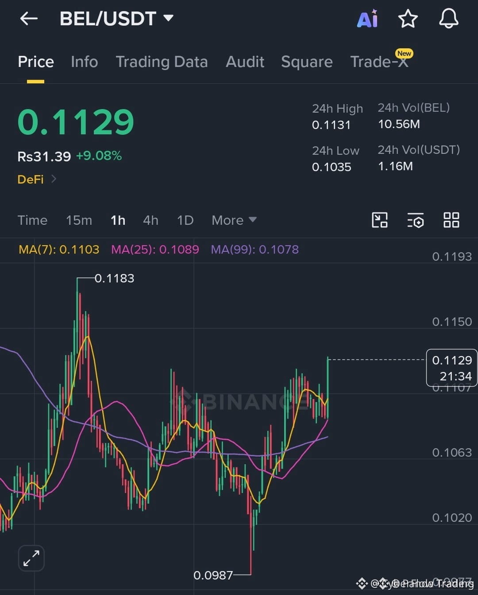
Task: Select the 1h chart interval
Action: pos(118,220)
